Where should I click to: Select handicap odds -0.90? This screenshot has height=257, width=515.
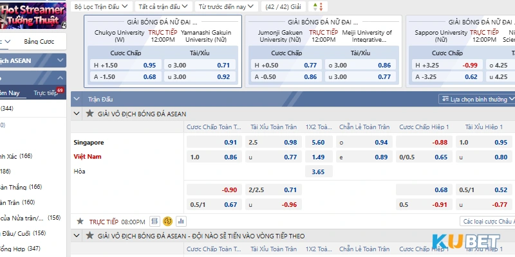(214, 190)
